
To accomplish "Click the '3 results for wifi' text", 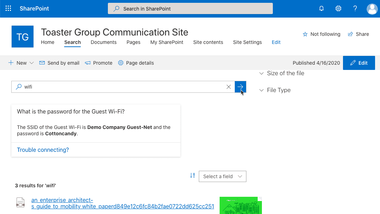I will (x=35, y=186).
